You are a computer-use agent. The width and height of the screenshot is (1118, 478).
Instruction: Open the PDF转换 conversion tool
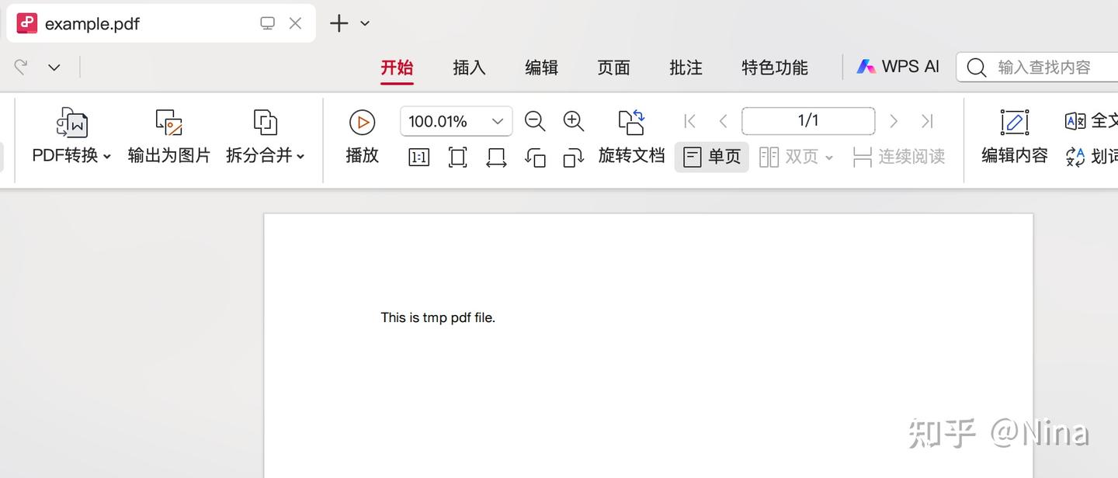(x=72, y=136)
